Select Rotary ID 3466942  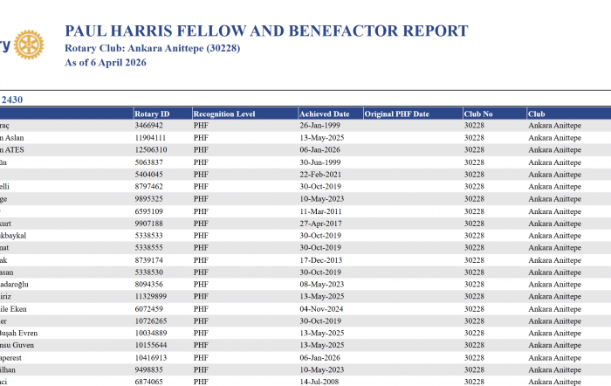pyautogui.click(x=149, y=126)
